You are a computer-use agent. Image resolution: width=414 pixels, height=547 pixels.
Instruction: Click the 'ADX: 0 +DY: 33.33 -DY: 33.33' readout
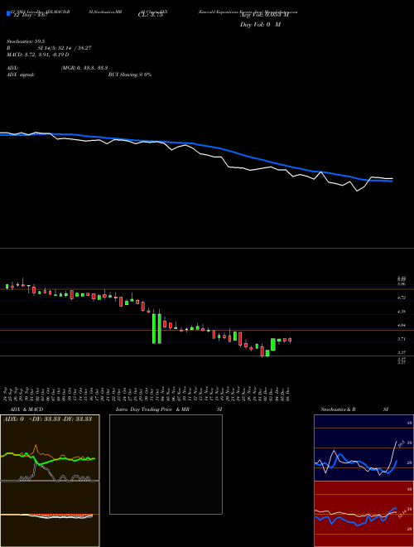click(x=47, y=419)
